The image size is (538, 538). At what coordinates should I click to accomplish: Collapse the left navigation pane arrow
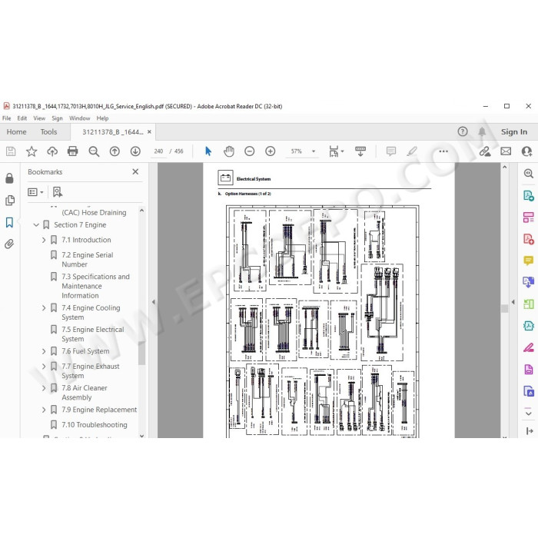pyautogui.click(x=154, y=302)
